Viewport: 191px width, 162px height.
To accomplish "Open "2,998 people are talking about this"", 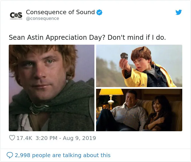I will coord(62,155).
